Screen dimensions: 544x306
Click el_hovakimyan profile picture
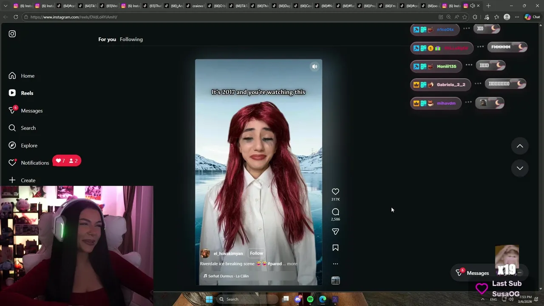click(x=205, y=253)
